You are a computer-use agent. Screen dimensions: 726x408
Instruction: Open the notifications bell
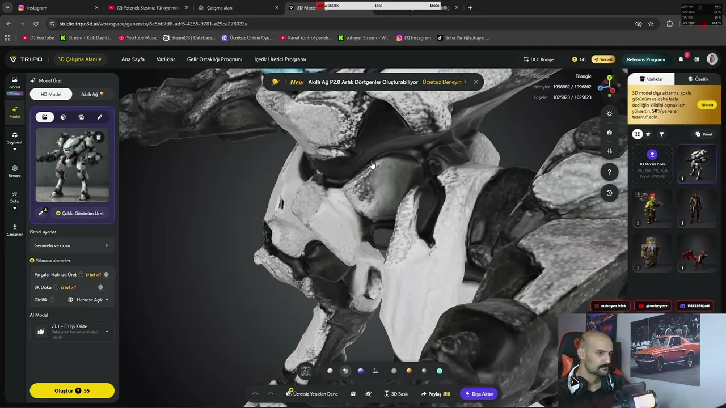681,59
